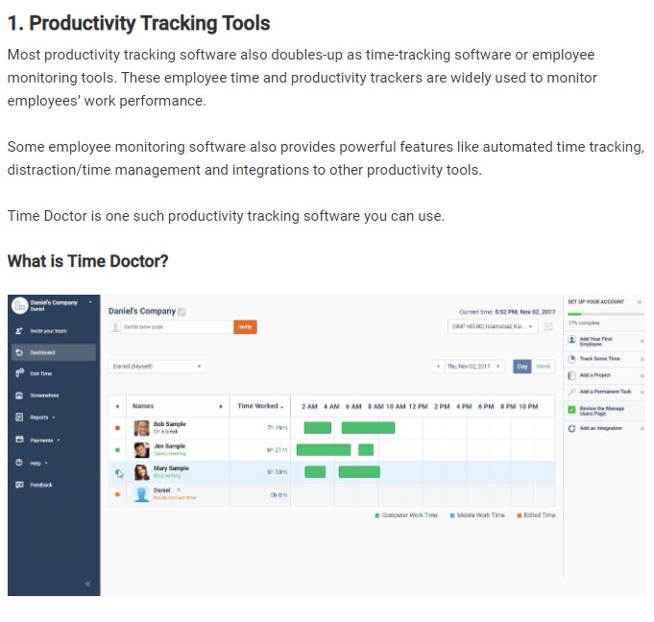654x622 pixels.
Task: Click the Thu, Nov 02, 2017 date field
Action: [x=469, y=367]
